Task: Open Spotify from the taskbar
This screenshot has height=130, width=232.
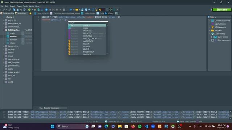Action: pos(140,126)
